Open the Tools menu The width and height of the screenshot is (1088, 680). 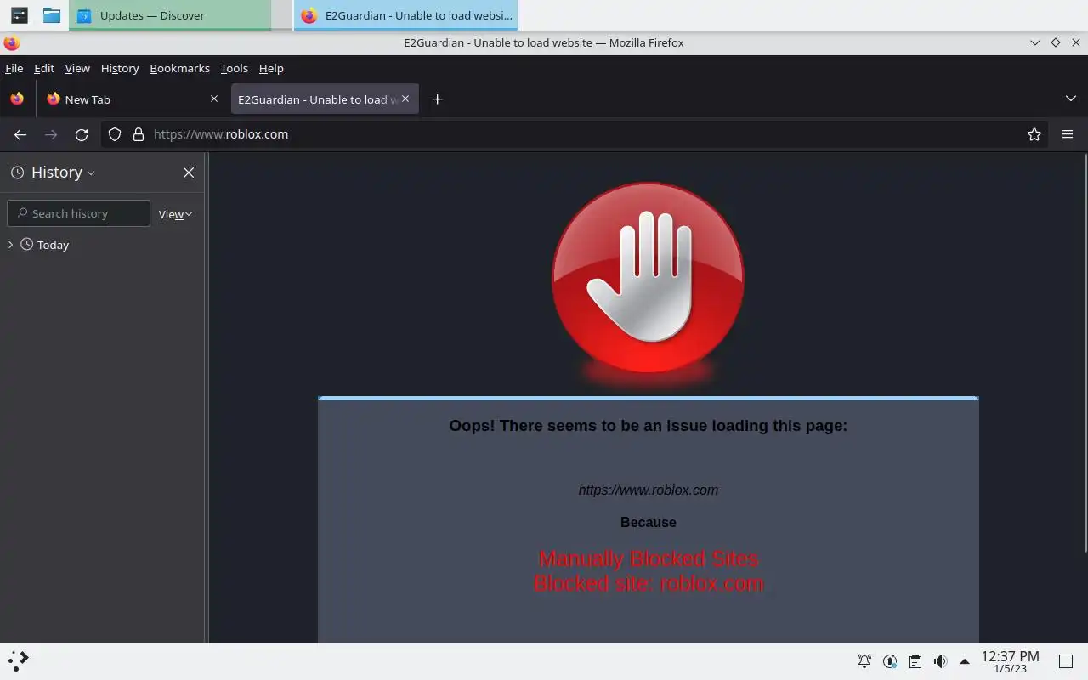pyautogui.click(x=234, y=68)
